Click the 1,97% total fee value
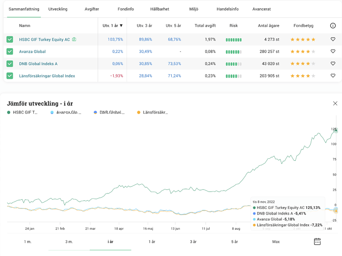342x256 pixels. point(210,39)
